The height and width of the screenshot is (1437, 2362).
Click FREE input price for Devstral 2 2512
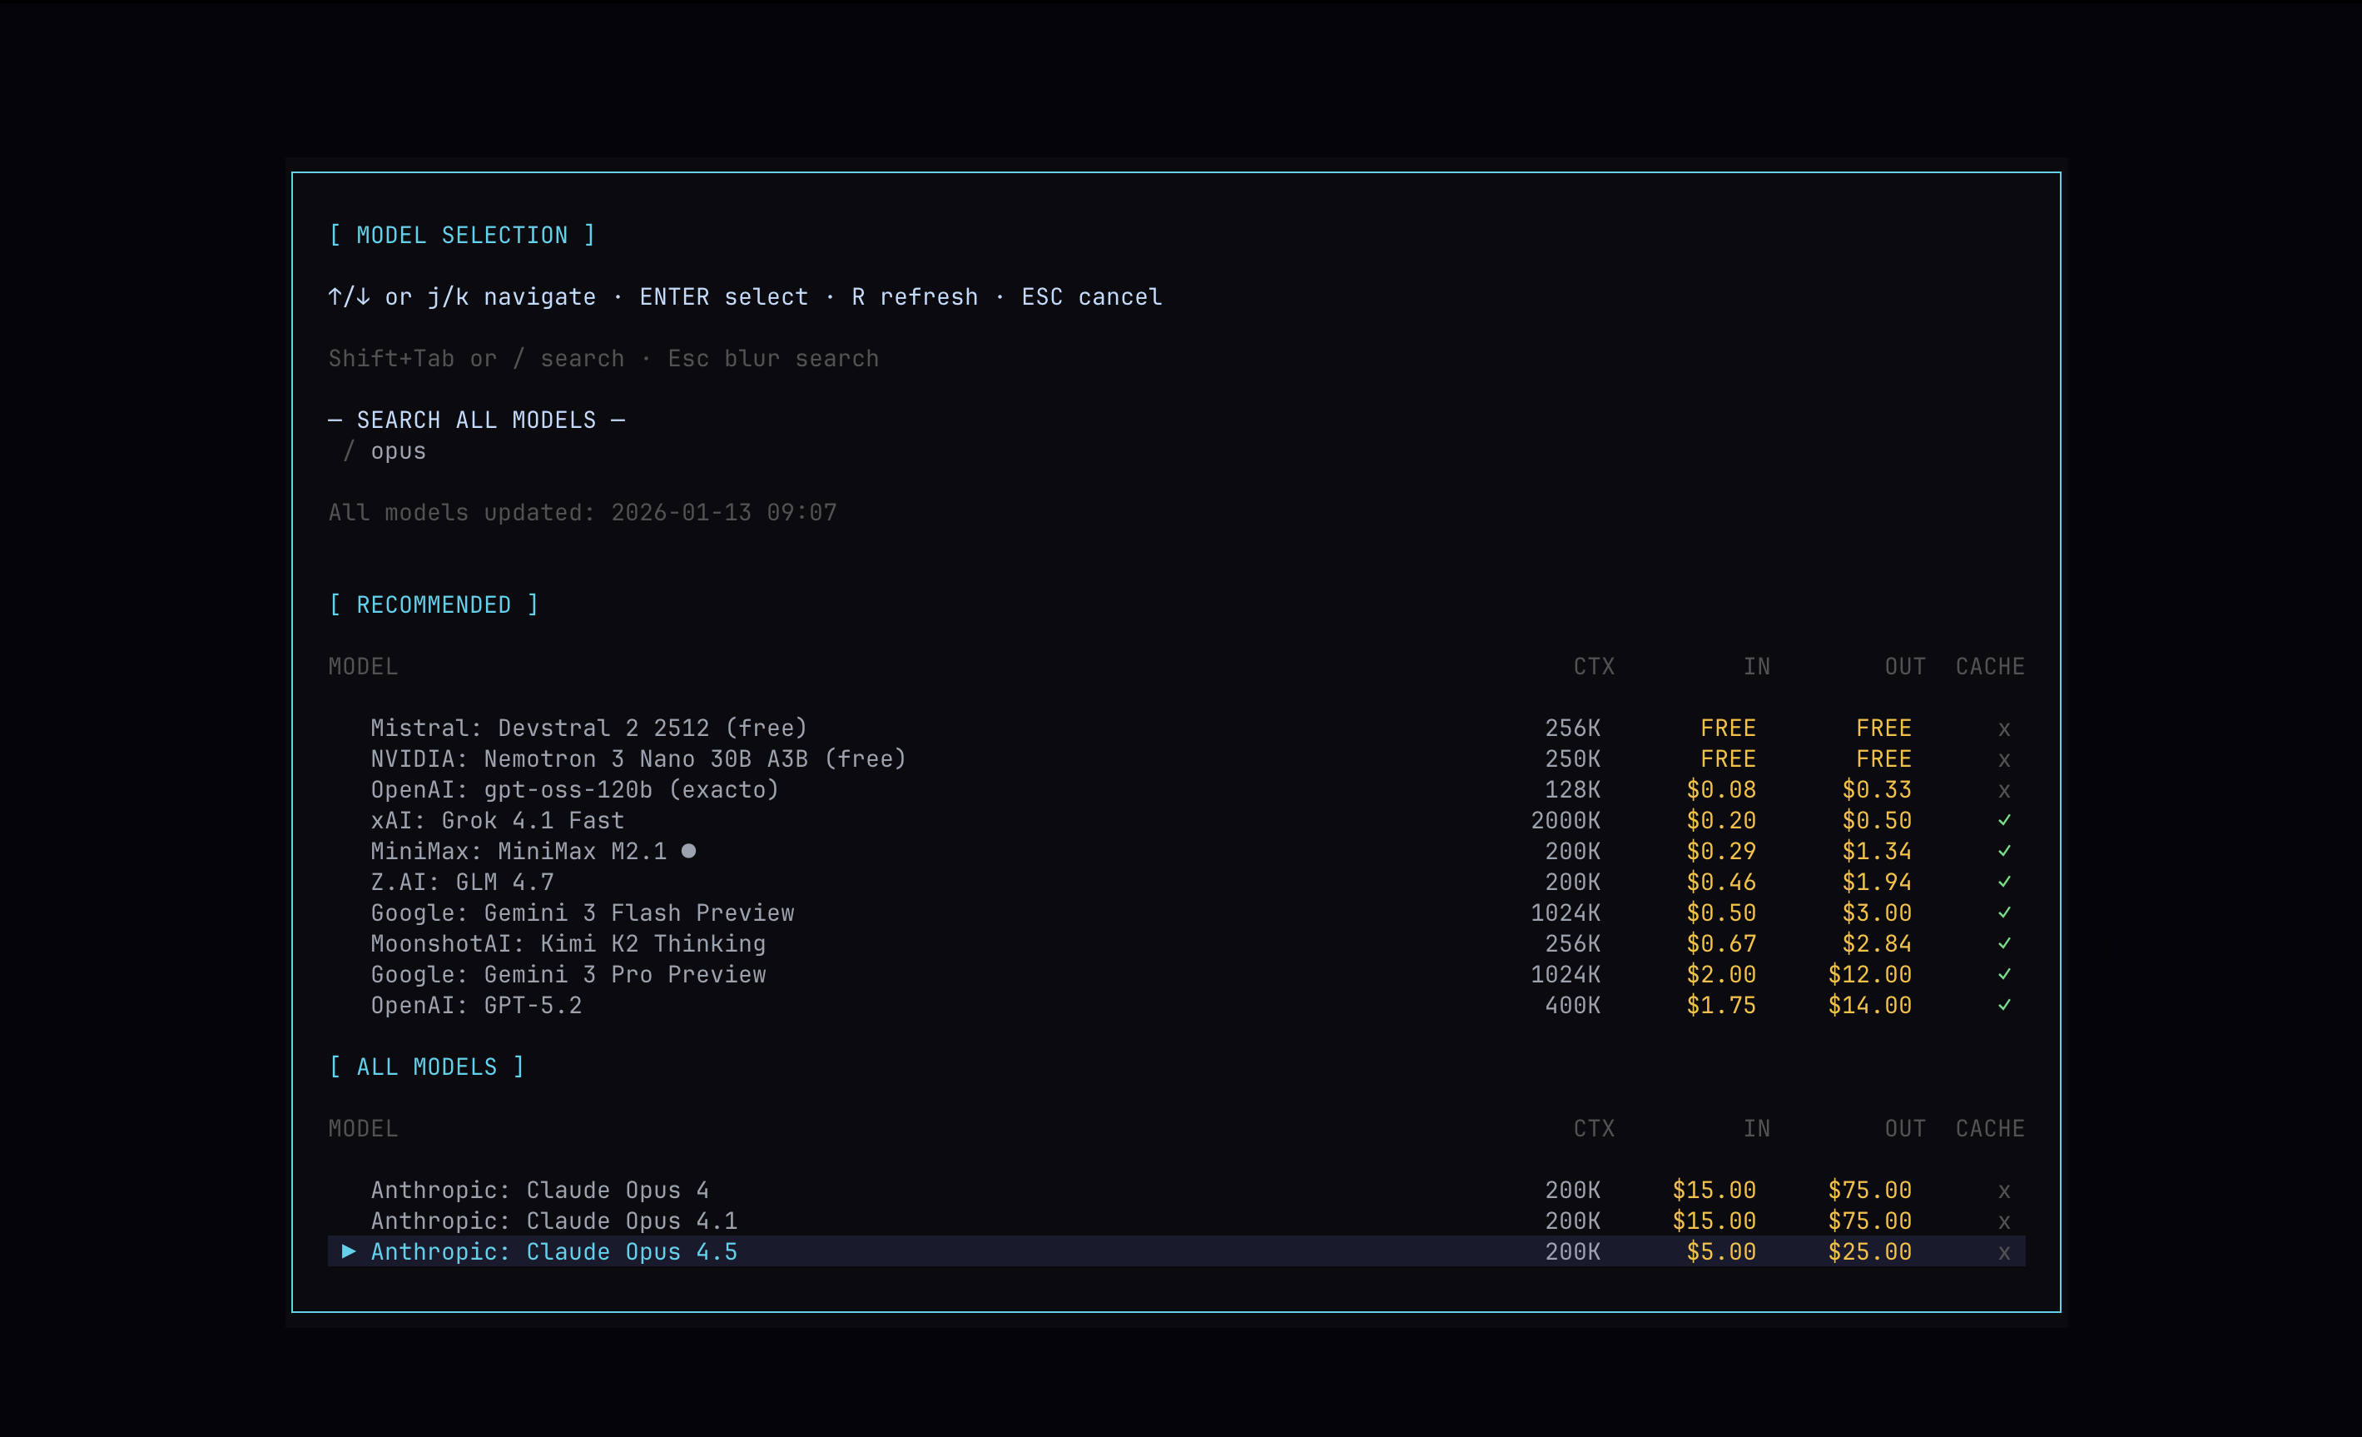click(x=1729, y=728)
